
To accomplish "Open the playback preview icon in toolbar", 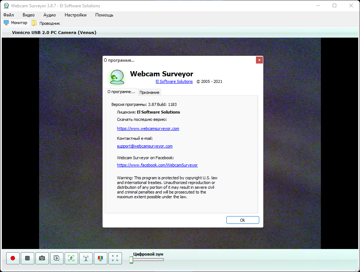I will (x=57, y=258).
